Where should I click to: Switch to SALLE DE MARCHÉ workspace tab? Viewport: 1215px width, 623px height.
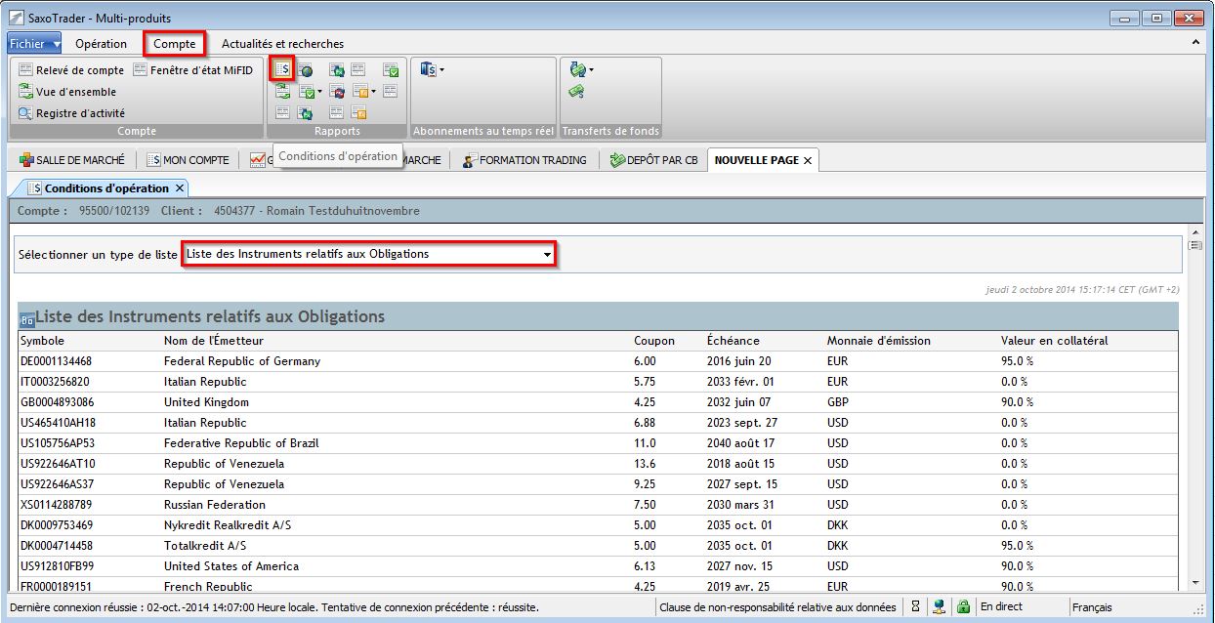(72, 160)
